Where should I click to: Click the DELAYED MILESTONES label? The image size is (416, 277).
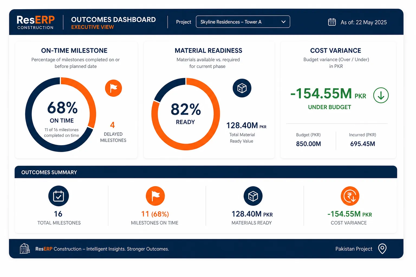coord(113,137)
